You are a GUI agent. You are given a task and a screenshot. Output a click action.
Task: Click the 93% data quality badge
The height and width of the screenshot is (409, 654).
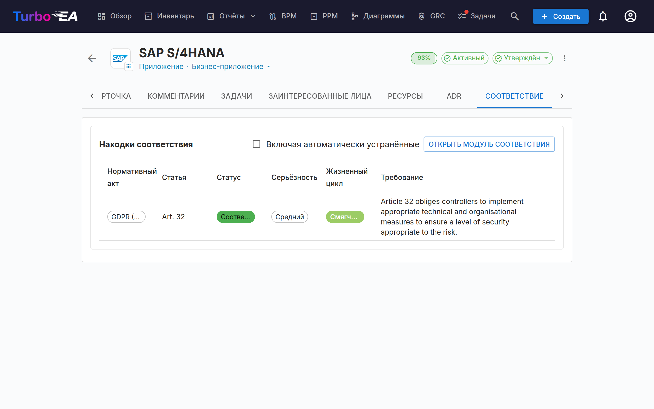click(424, 58)
